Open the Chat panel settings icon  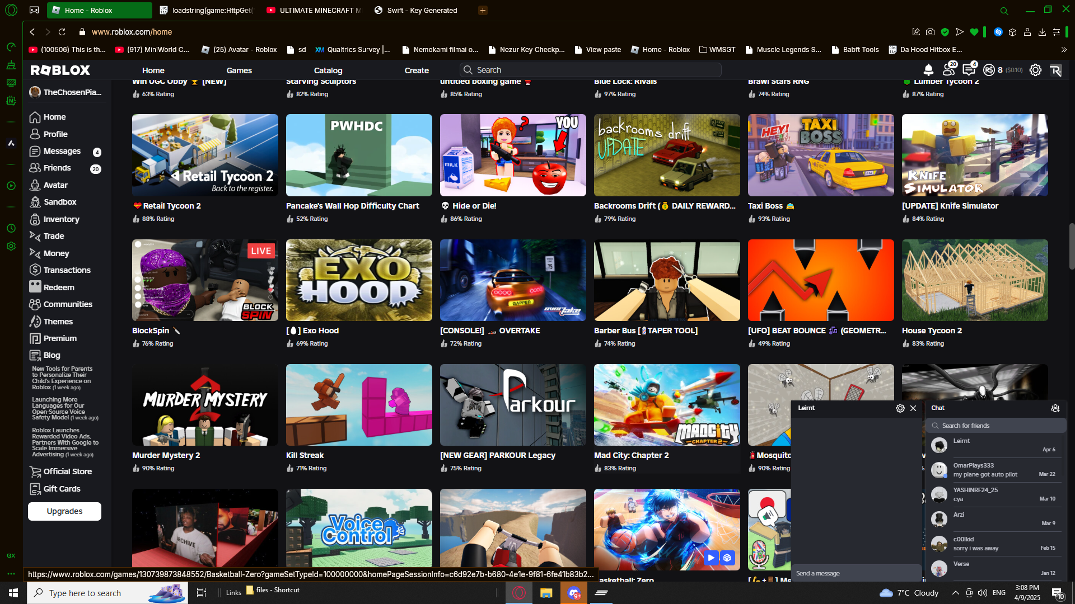pyautogui.click(x=1055, y=408)
